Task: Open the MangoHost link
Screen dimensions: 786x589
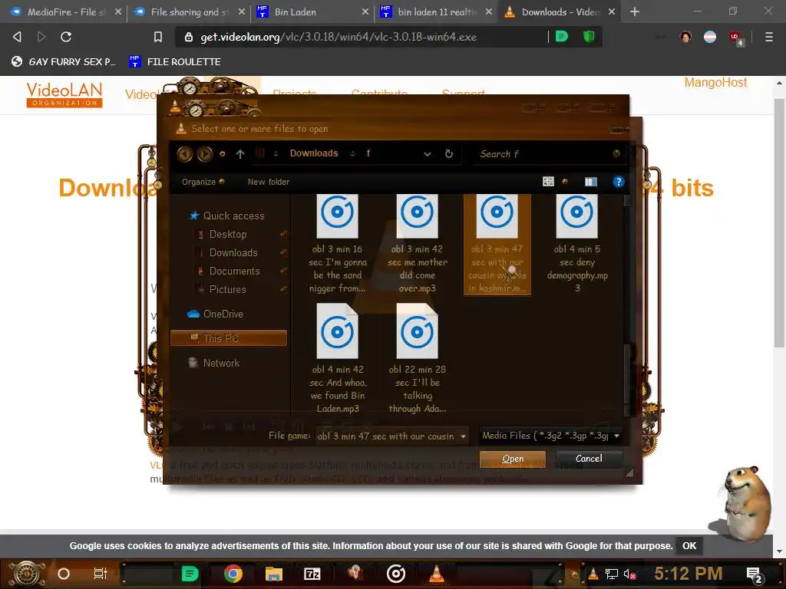Action: [x=715, y=83]
